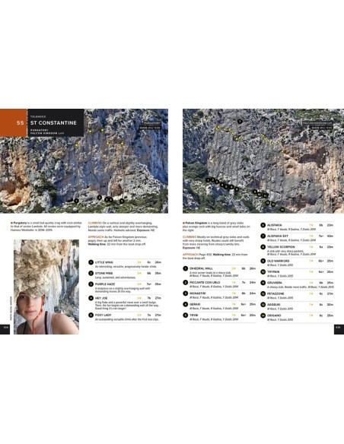
Task: Click the number 1 circle beside LITTLE WING
Action: (91, 262)
